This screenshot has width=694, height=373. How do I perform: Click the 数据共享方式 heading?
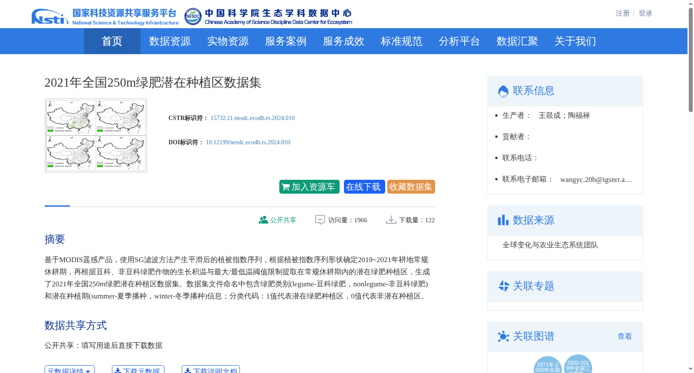point(75,325)
